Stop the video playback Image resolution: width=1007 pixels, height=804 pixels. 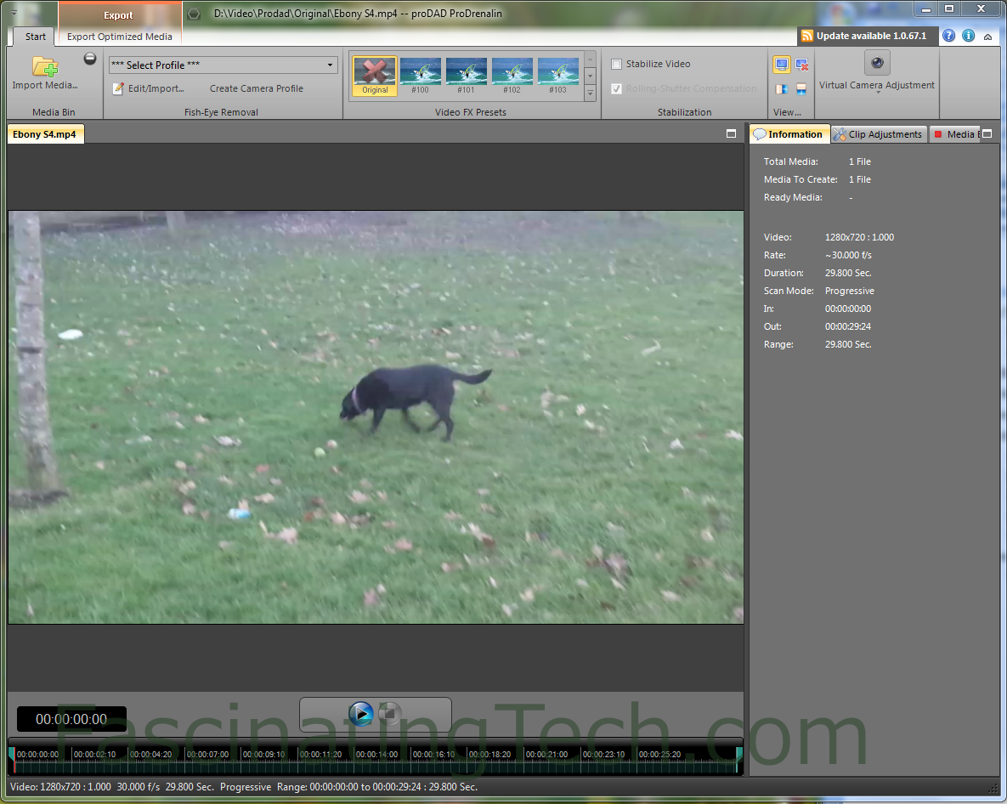(x=390, y=713)
